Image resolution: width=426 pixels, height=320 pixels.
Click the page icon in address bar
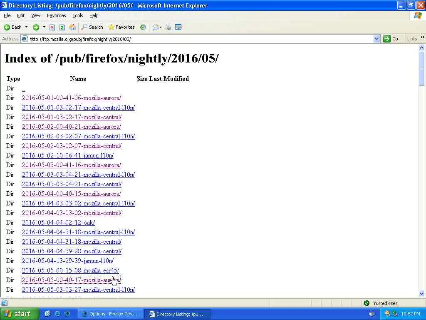pos(25,39)
